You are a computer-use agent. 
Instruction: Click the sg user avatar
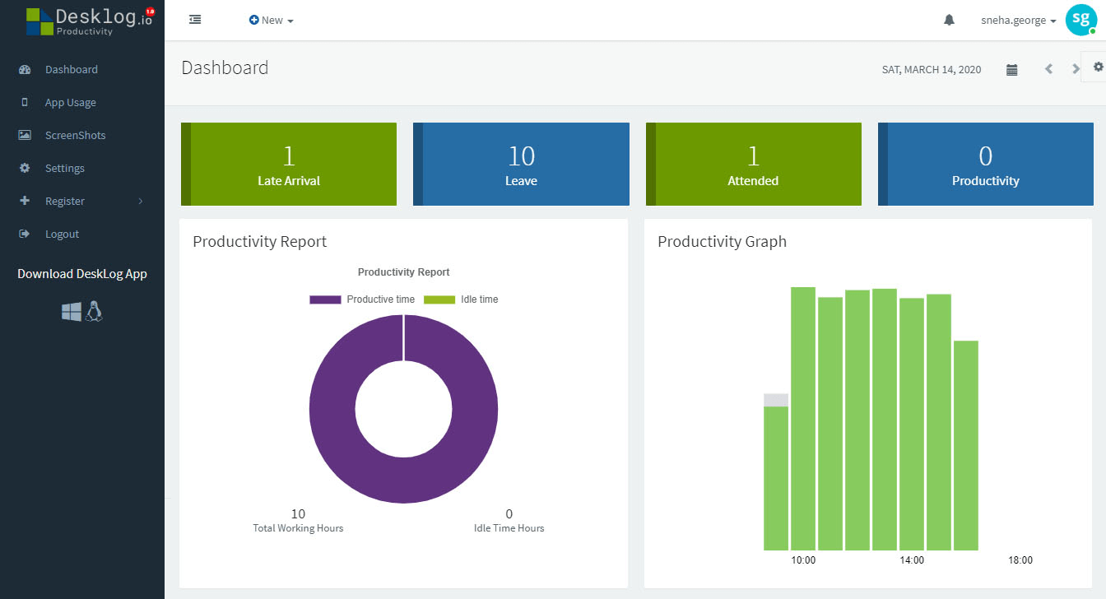1080,20
